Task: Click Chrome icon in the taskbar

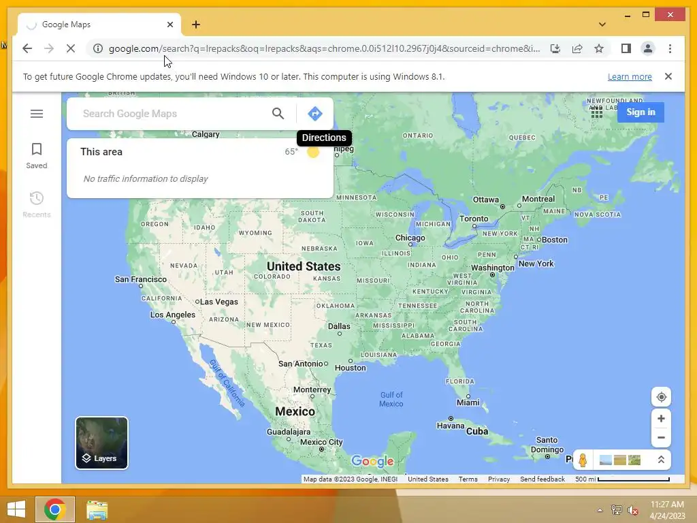Action: 55,509
